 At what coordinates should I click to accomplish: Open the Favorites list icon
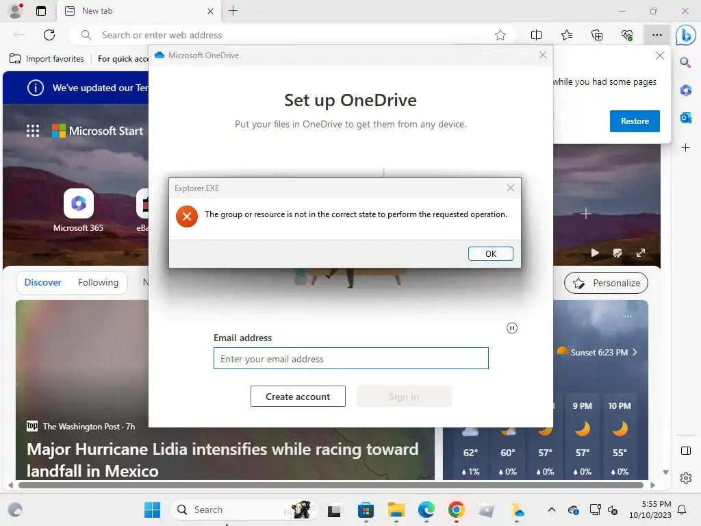(566, 35)
